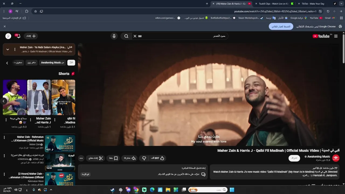Open more actions ellipsis under video

click(x=81, y=158)
